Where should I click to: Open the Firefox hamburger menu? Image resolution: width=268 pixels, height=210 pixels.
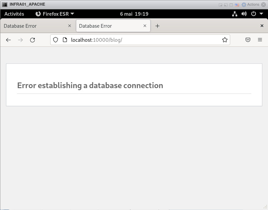pos(260,40)
